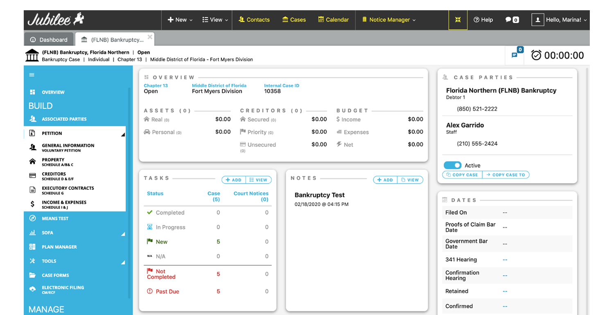Click the Jubilee logo
The height and width of the screenshot is (315, 614).
(56, 20)
